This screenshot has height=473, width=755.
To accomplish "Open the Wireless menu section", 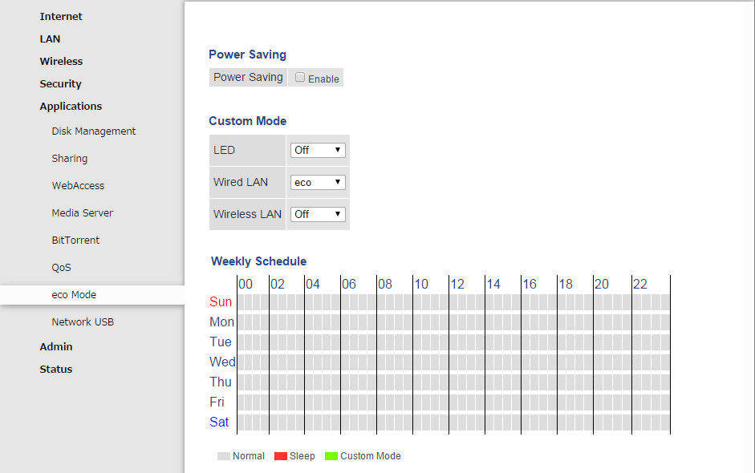I will tap(61, 61).
